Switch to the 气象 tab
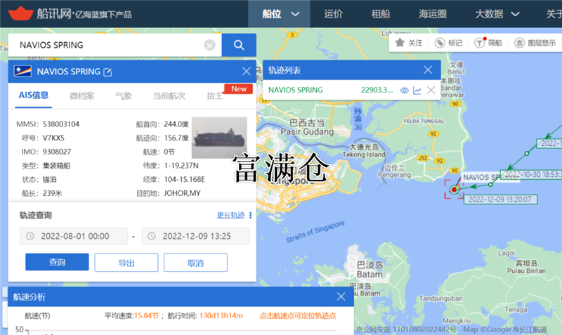Image resolution: width=562 pixels, height=335 pixels. [124, 96]
